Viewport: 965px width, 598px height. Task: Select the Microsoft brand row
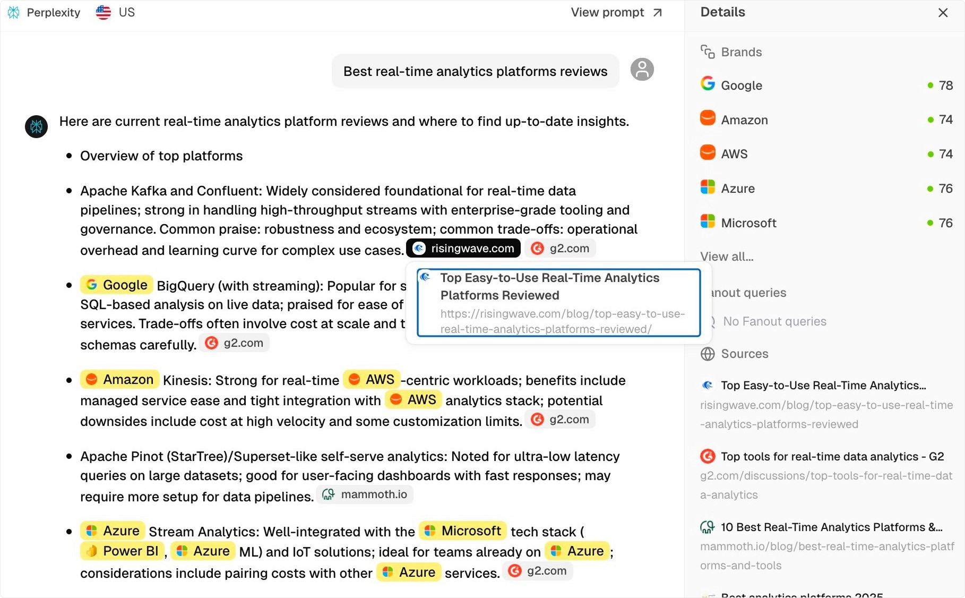pos(826,223)
